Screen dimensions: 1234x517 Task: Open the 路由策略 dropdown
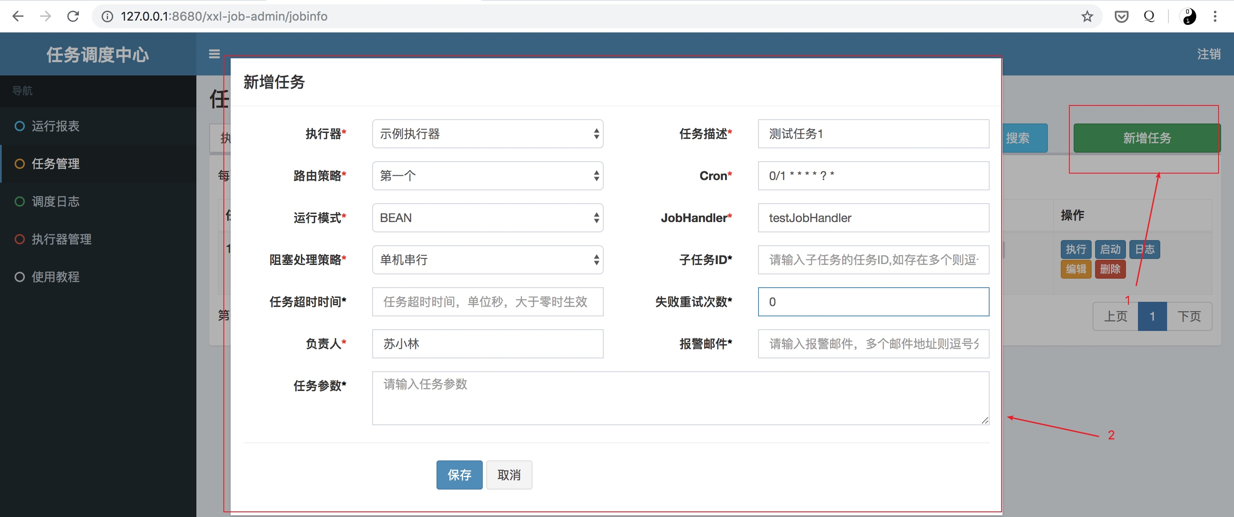487,176
